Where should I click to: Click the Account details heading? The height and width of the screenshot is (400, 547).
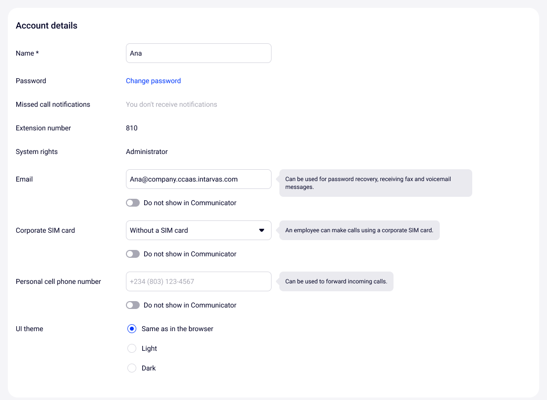click(46, 26)
